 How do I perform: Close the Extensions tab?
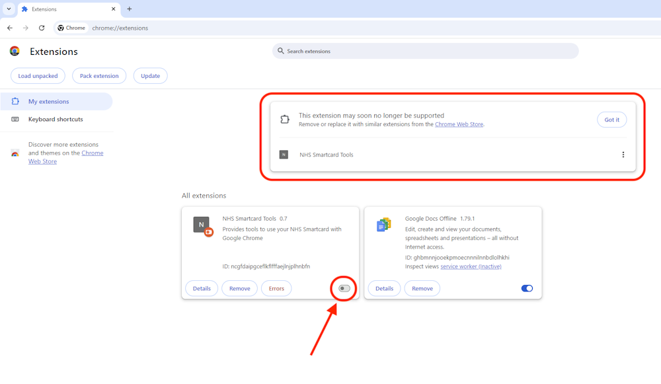pos(114,9)
